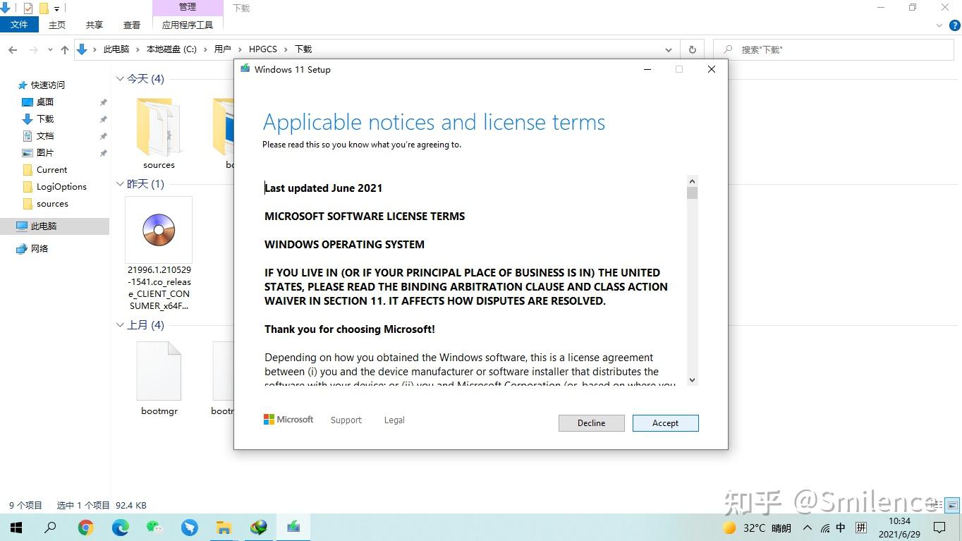Refresh the folder with the refresh icon
This screenshot has height=541, width=962.
click(x=692, y=49)
